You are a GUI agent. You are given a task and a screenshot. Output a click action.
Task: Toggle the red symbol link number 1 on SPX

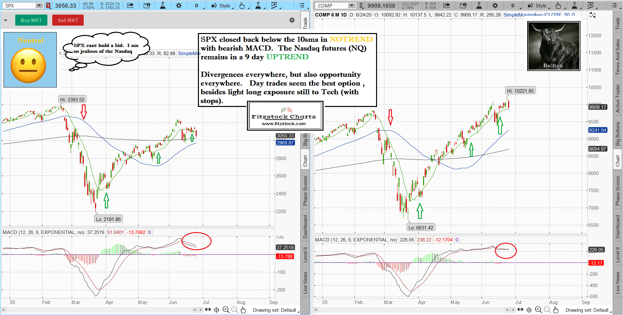tap(48, 6)
